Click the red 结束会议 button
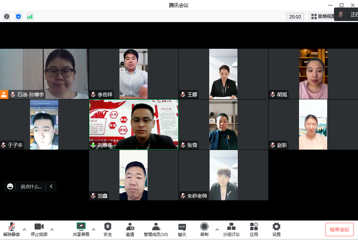Screen dimensions: 358x240 339,229
